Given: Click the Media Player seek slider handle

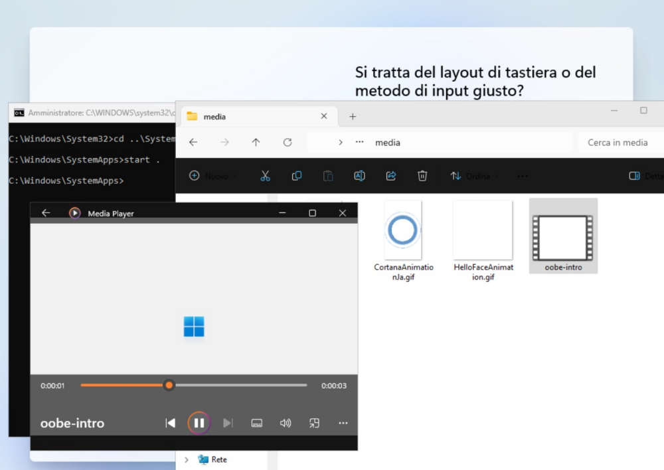Looking at the screenshot, I should (x=169, y=385).
